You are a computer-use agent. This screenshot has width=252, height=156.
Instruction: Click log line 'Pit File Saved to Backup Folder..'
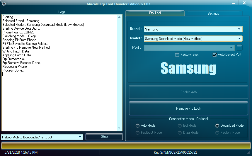pos(25,44)
